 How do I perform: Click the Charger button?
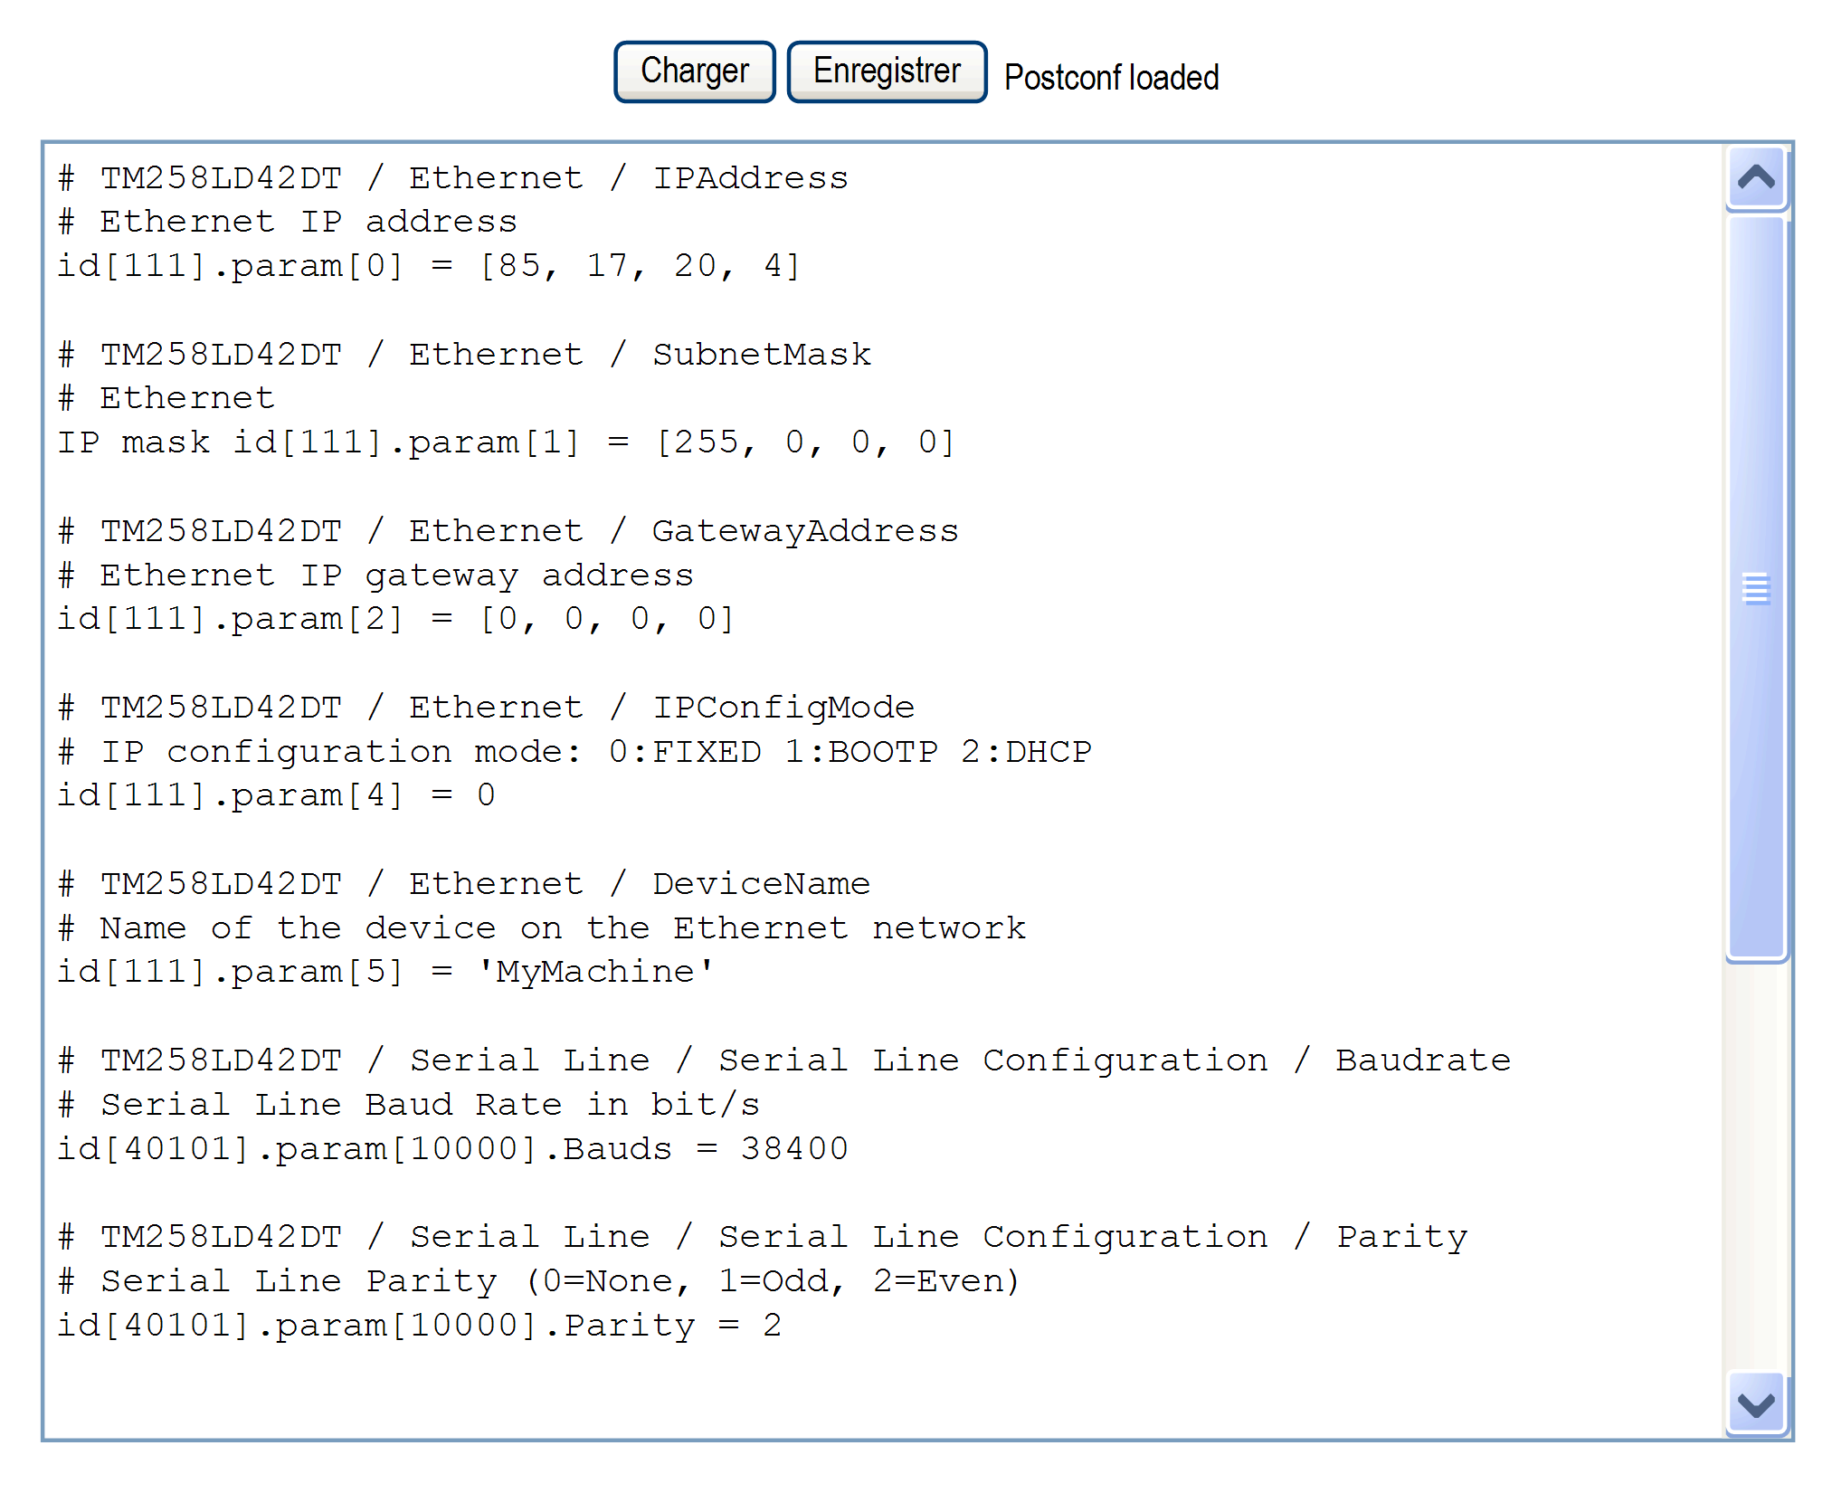(694, 71)
